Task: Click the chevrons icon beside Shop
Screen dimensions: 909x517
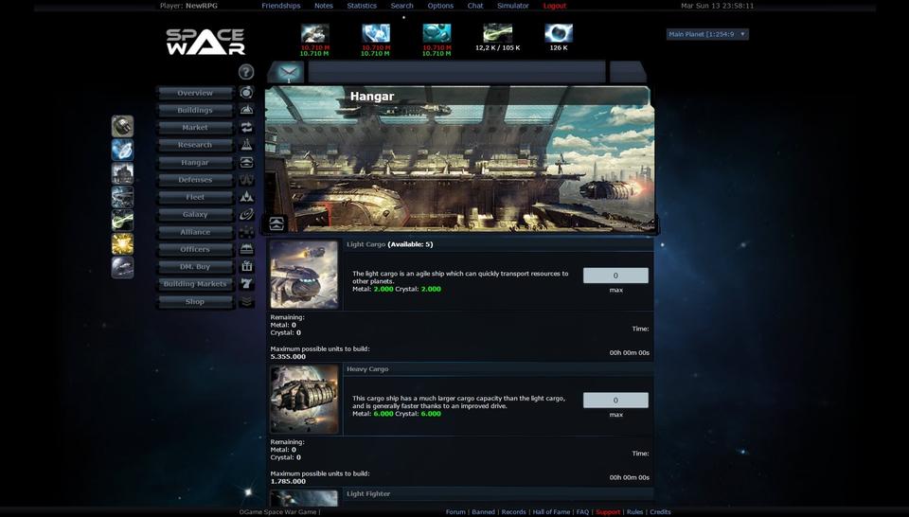Action: tap(246, 301)
